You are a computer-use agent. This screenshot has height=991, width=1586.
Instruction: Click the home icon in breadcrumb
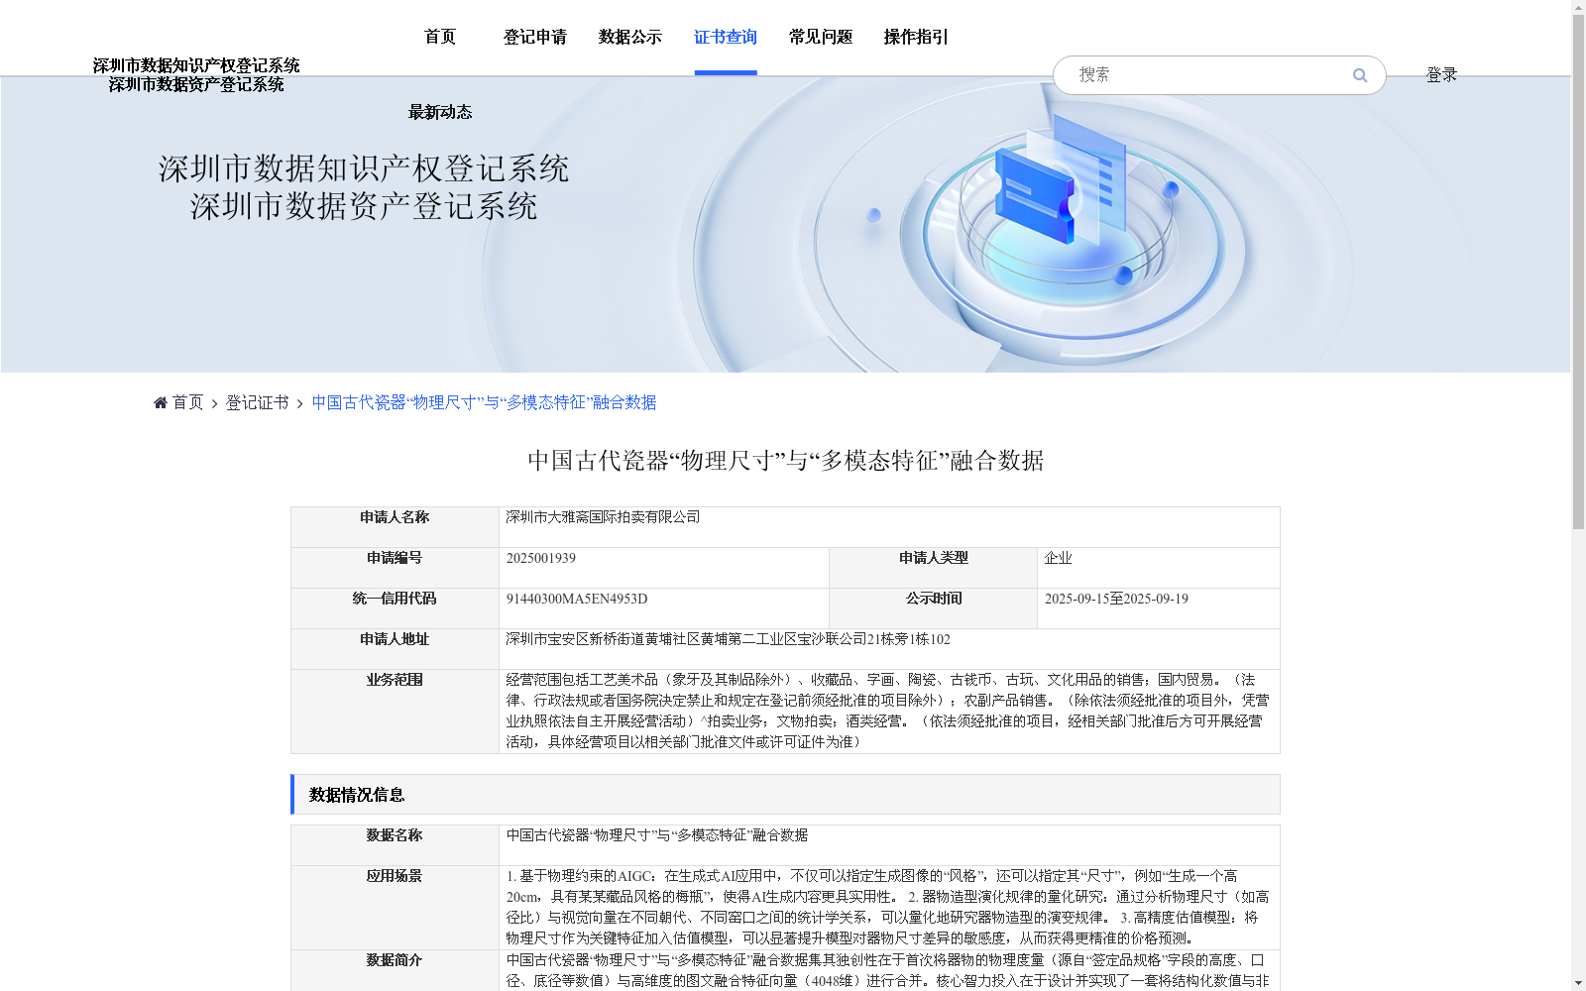[x=161, y=402]
